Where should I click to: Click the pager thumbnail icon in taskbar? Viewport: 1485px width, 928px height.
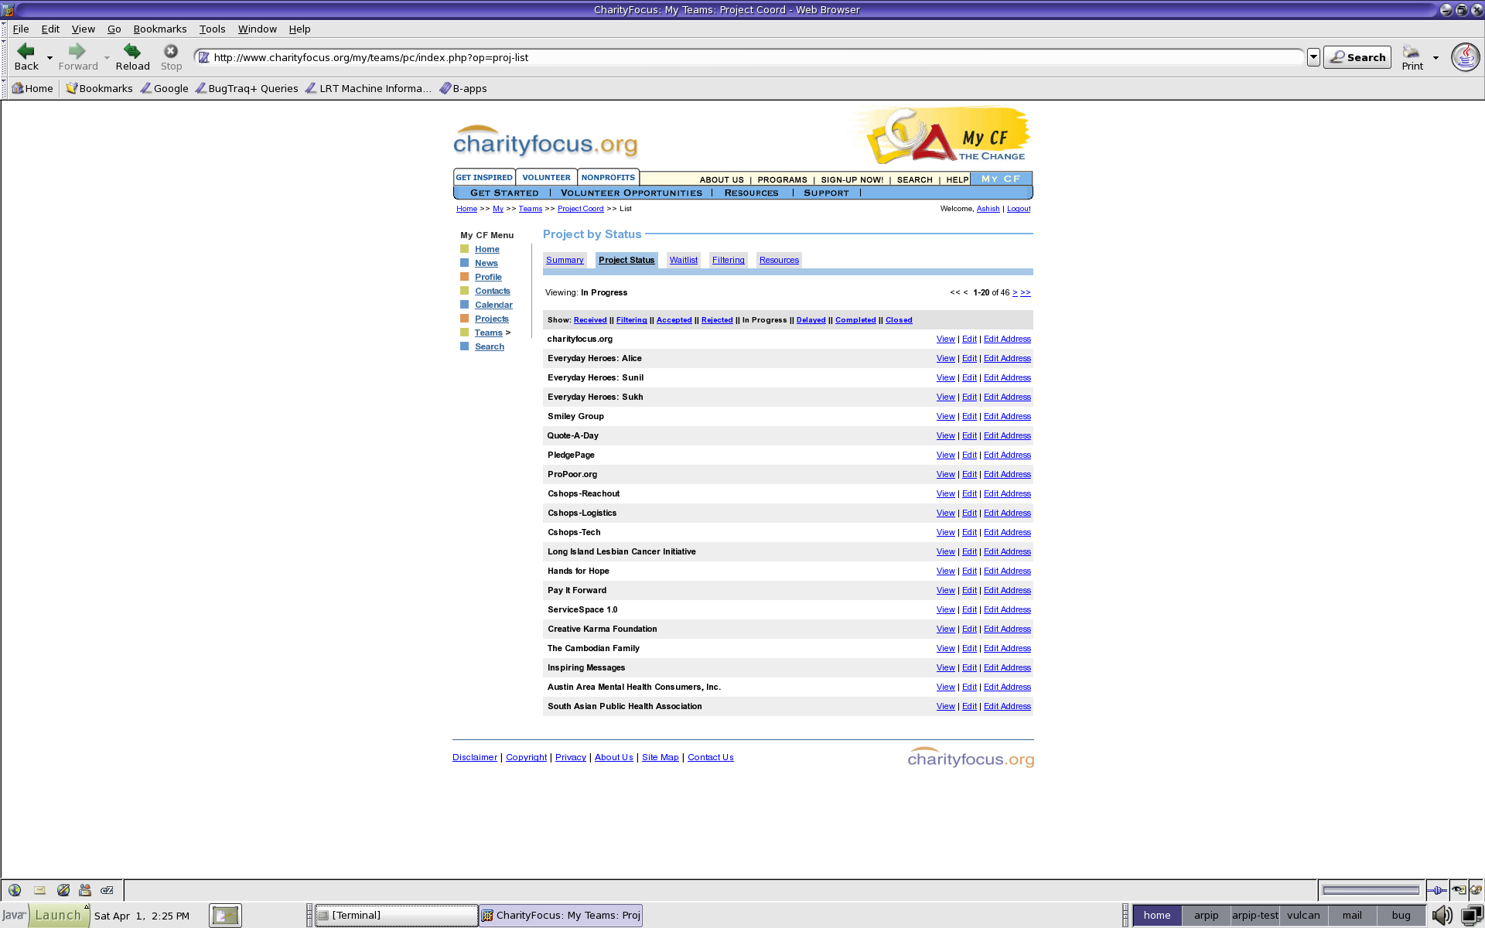click(225, 916)
